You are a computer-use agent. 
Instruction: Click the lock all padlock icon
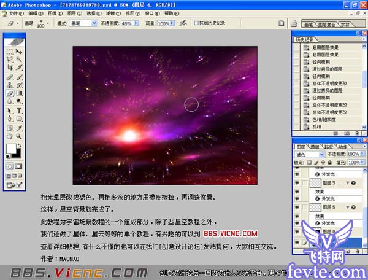(330, 161)
